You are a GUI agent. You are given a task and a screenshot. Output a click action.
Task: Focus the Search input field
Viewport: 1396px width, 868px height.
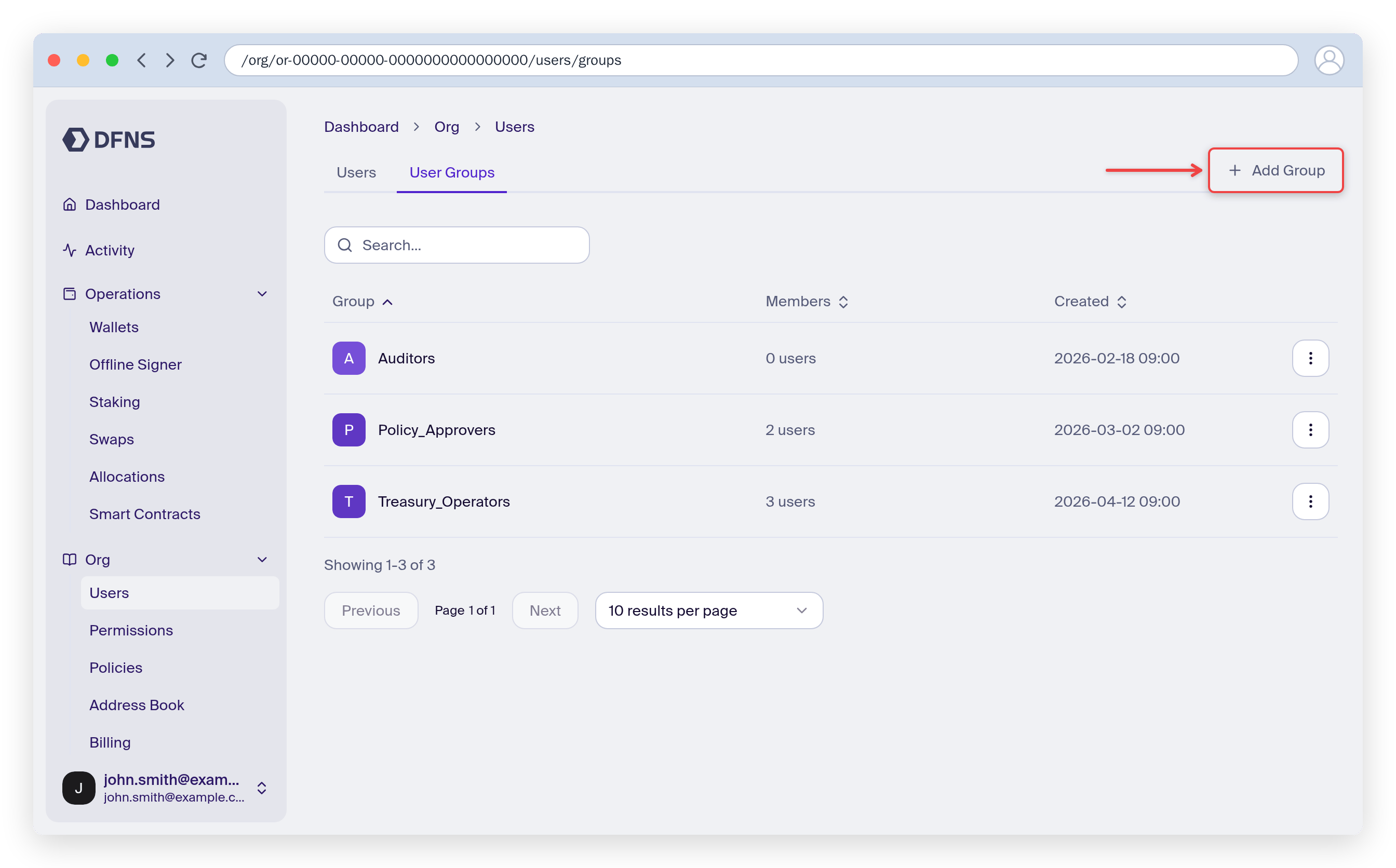coord(457,245)
